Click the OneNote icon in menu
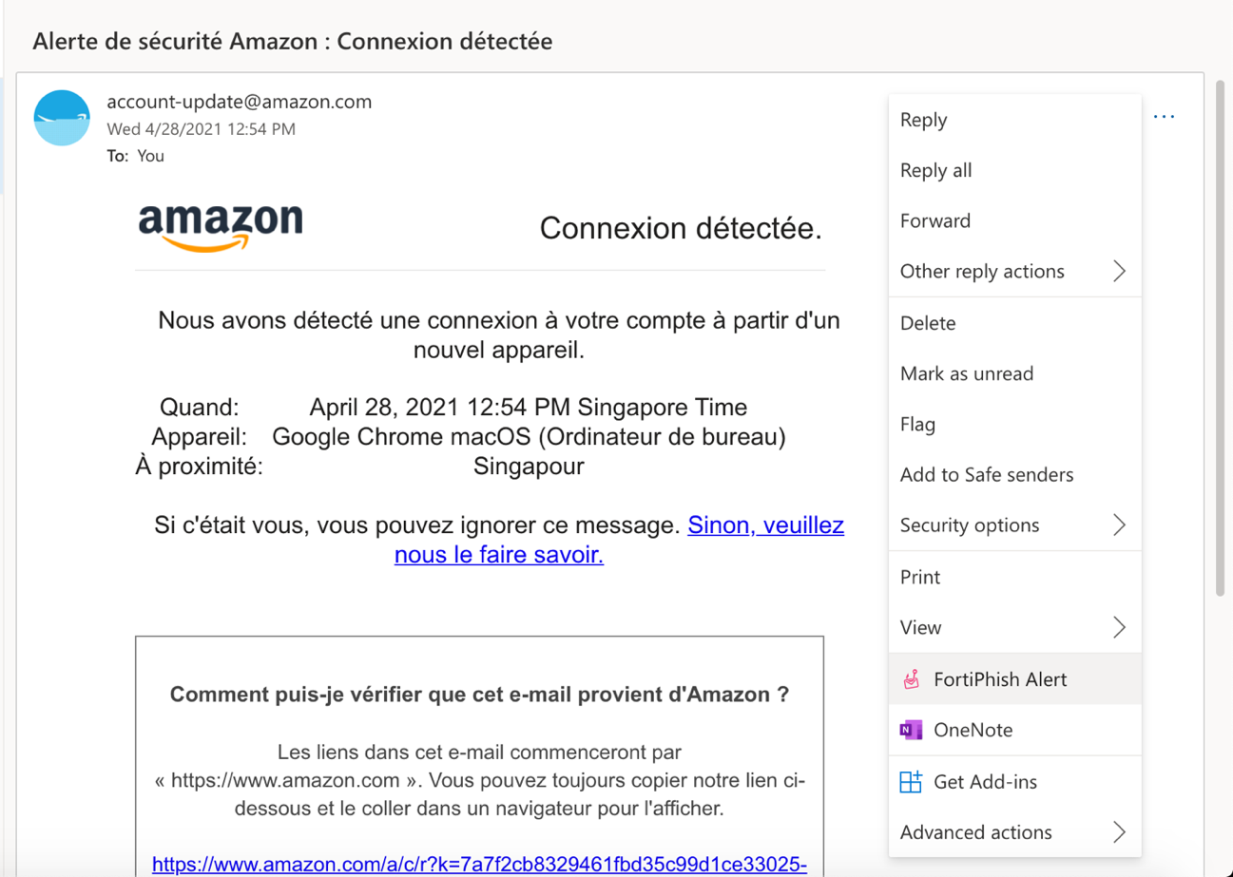The image size is (1233, 877). tap(911, 730)
